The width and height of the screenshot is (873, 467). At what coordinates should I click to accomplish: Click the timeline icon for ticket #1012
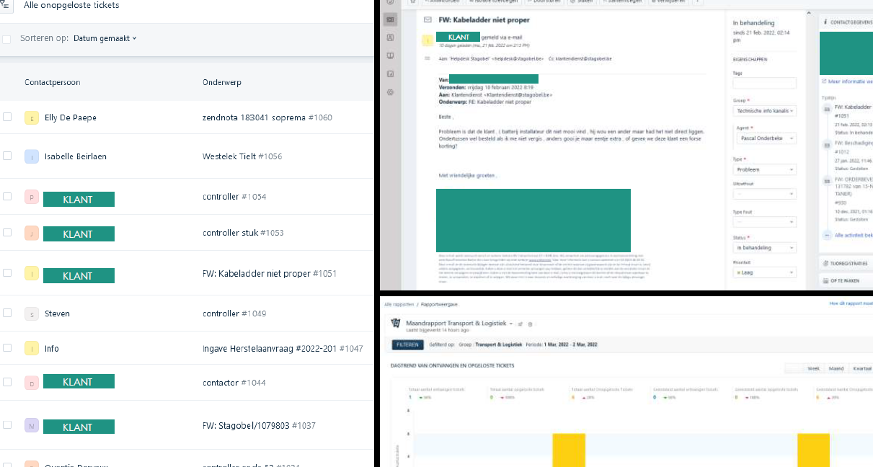click(x=826, y=144)
